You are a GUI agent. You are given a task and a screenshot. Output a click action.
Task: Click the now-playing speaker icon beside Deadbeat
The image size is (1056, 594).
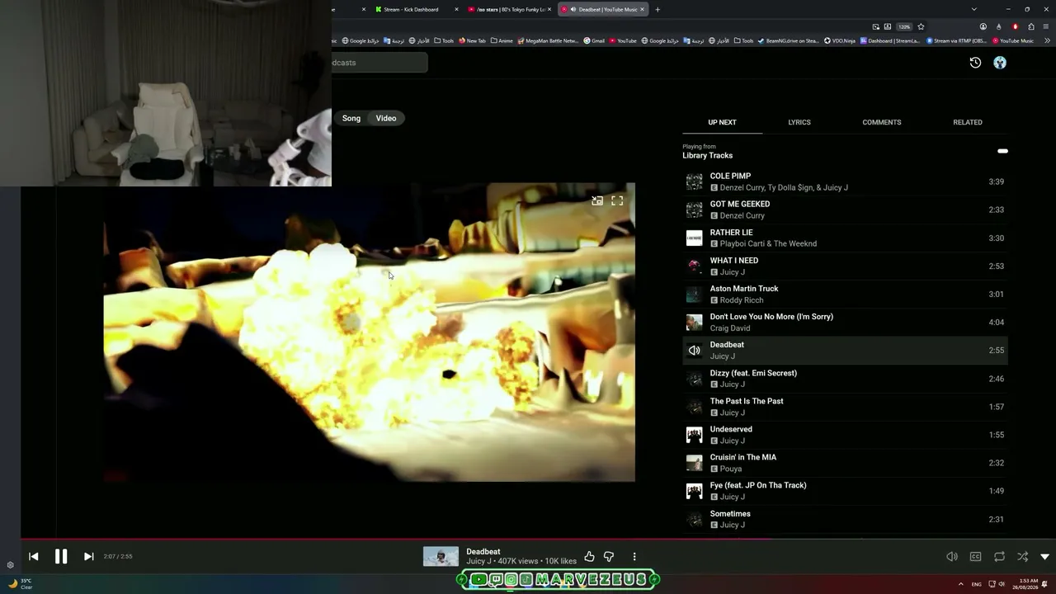coord(695,351)
